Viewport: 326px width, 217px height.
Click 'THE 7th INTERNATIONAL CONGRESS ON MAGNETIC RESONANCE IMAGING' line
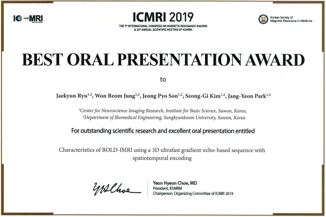tap(163, 26)
